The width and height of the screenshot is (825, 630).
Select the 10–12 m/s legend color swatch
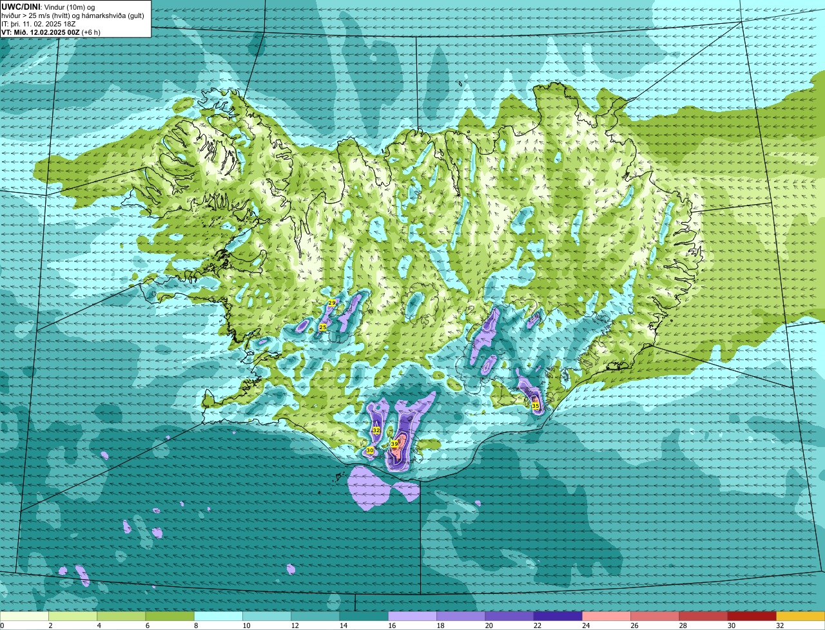[x=267, y=616]
